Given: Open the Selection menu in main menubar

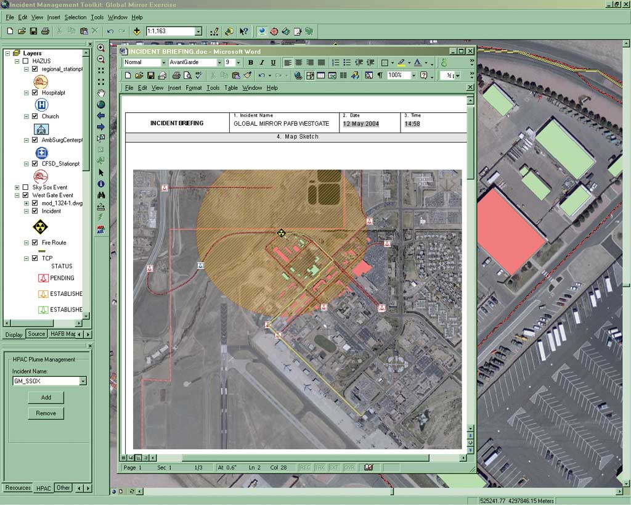Looking at the screenshot, I should click(x=75, y=17).
